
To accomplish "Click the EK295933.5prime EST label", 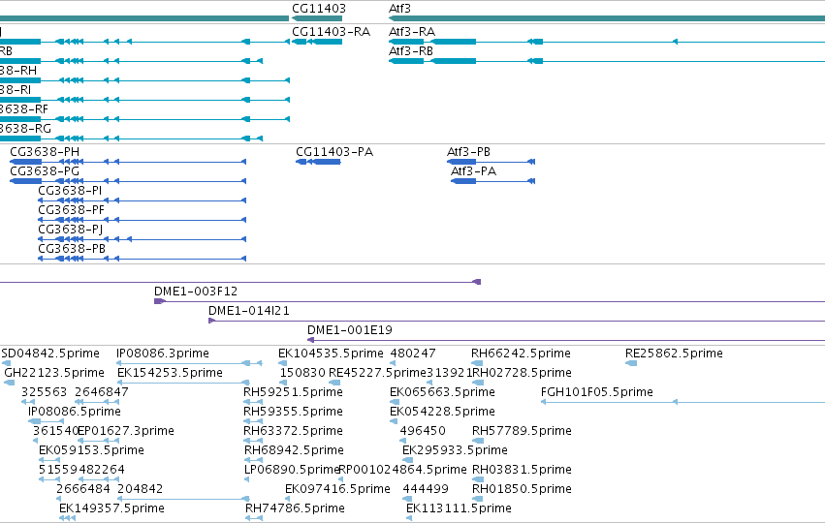I will pos(455,450).
